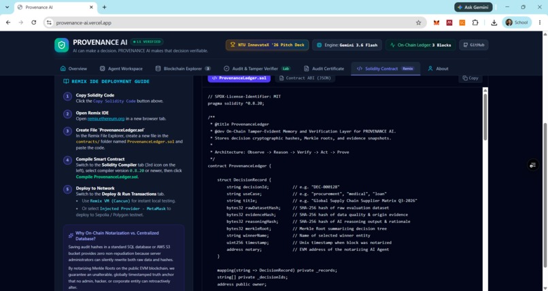Click the 'Injected Provider - MetaMask' text
The height and width of the screenshot is (291, 548).
[x=133, y=209]
